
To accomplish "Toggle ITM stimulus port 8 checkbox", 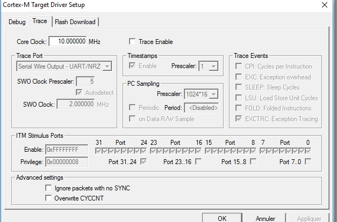I will pyautogui.click(x=253, y=151).
